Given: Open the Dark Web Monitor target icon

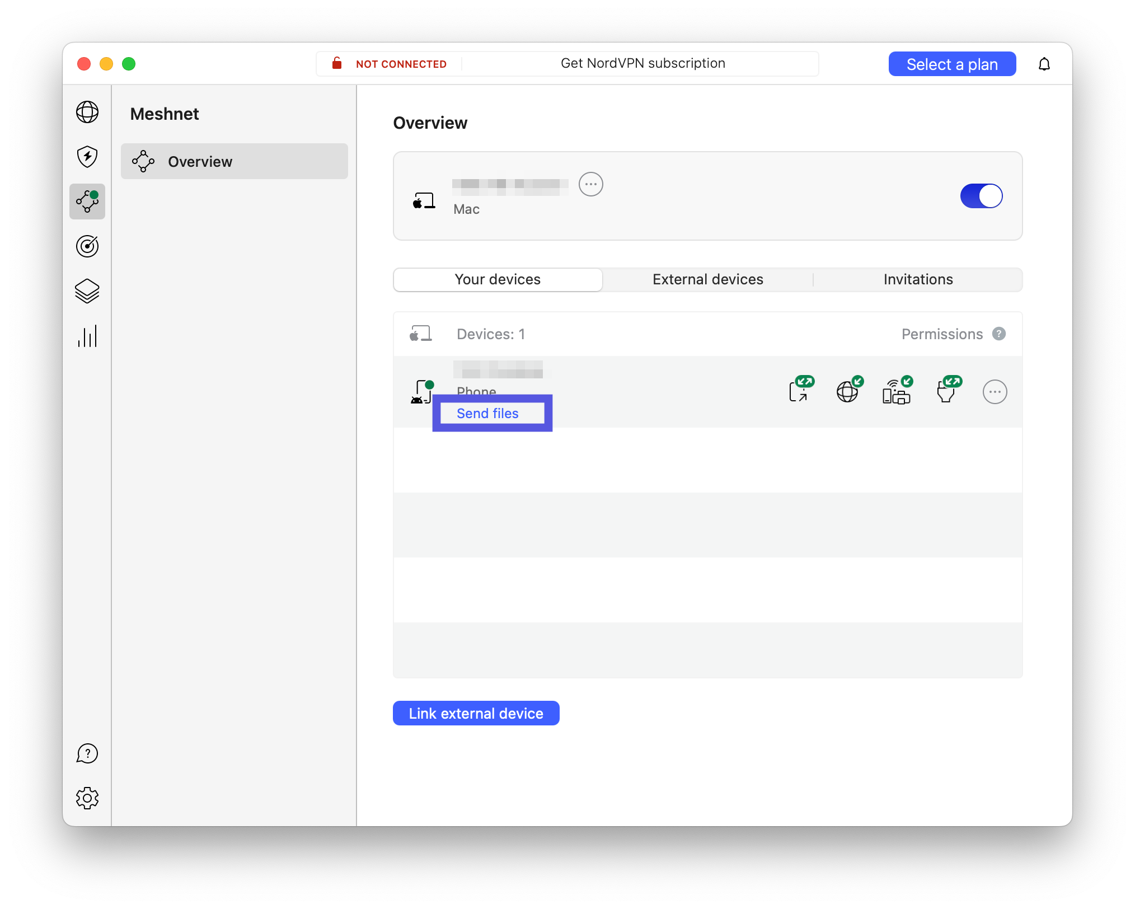Looking at the screenshot, I should point(87,246).
